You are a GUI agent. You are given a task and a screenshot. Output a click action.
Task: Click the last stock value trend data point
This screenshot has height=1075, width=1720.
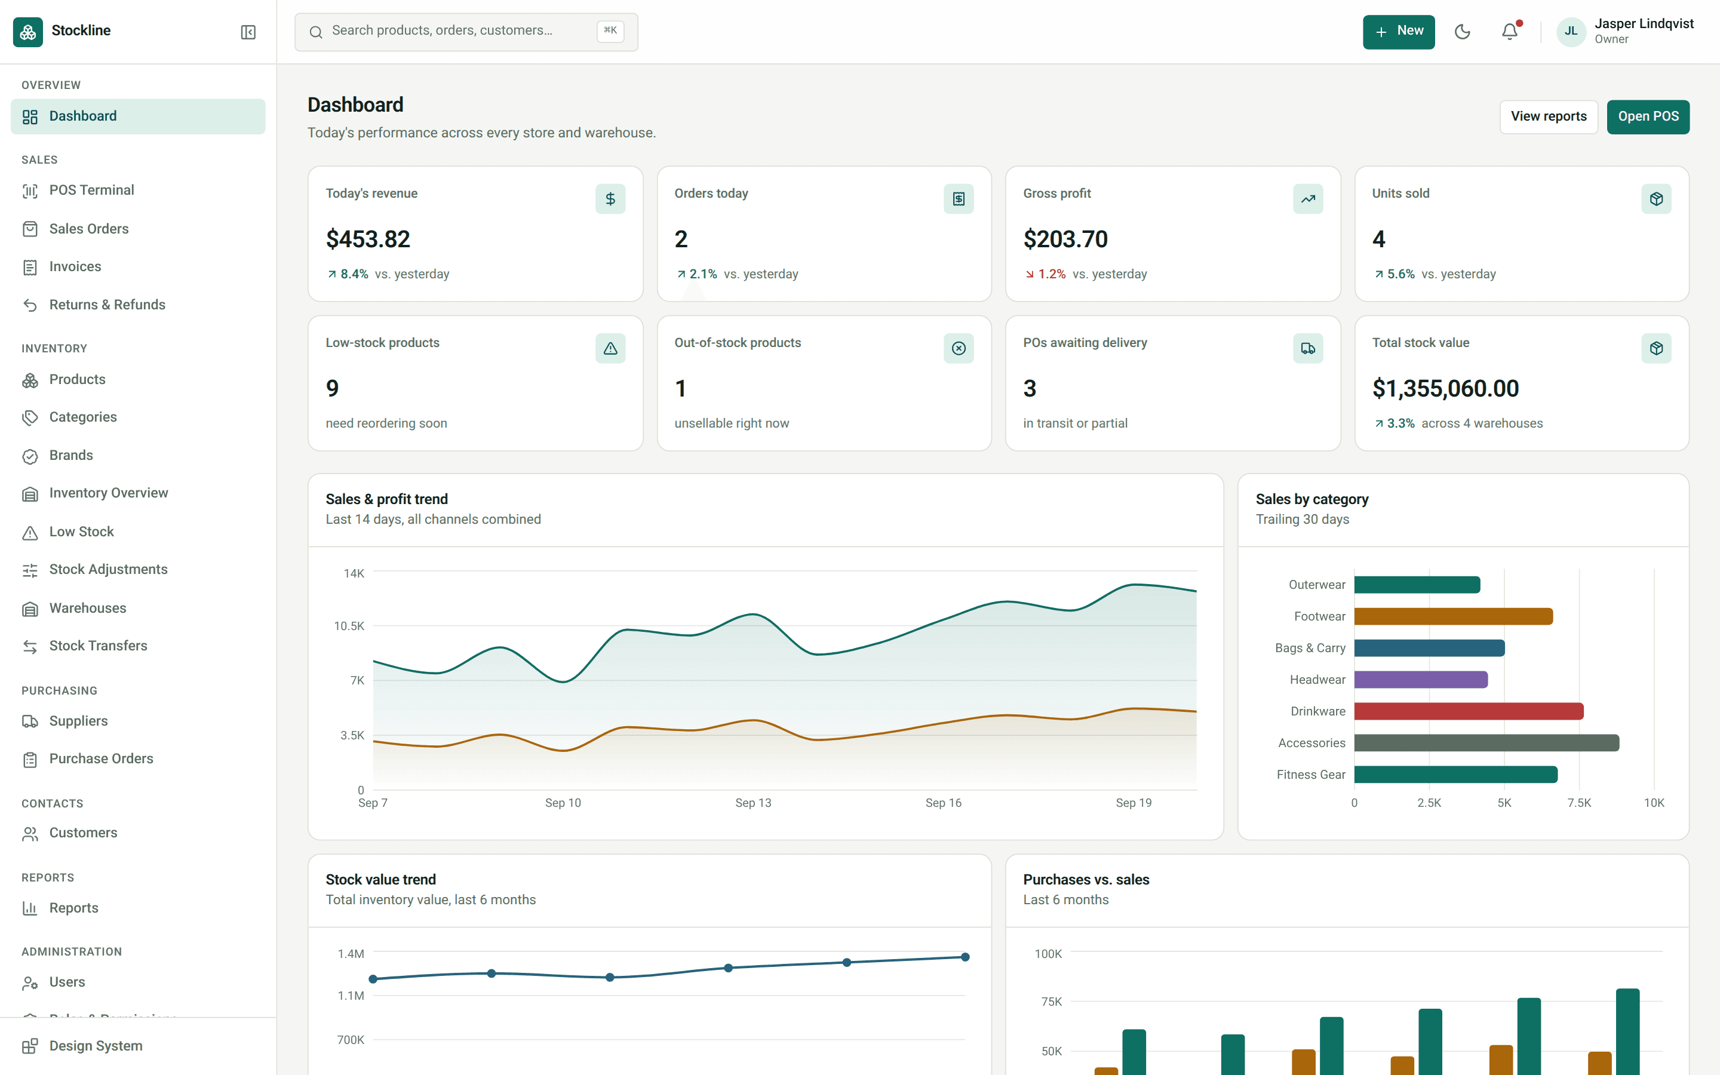[x=965, y=957]
